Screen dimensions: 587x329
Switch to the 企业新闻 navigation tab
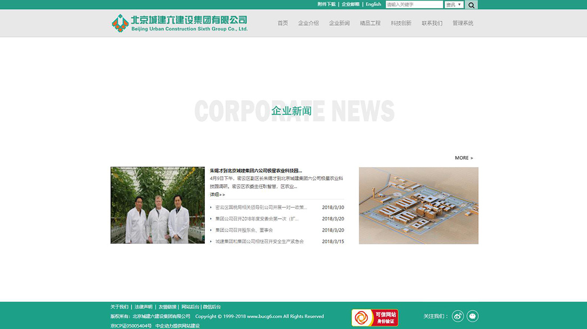tap(339, 23)
